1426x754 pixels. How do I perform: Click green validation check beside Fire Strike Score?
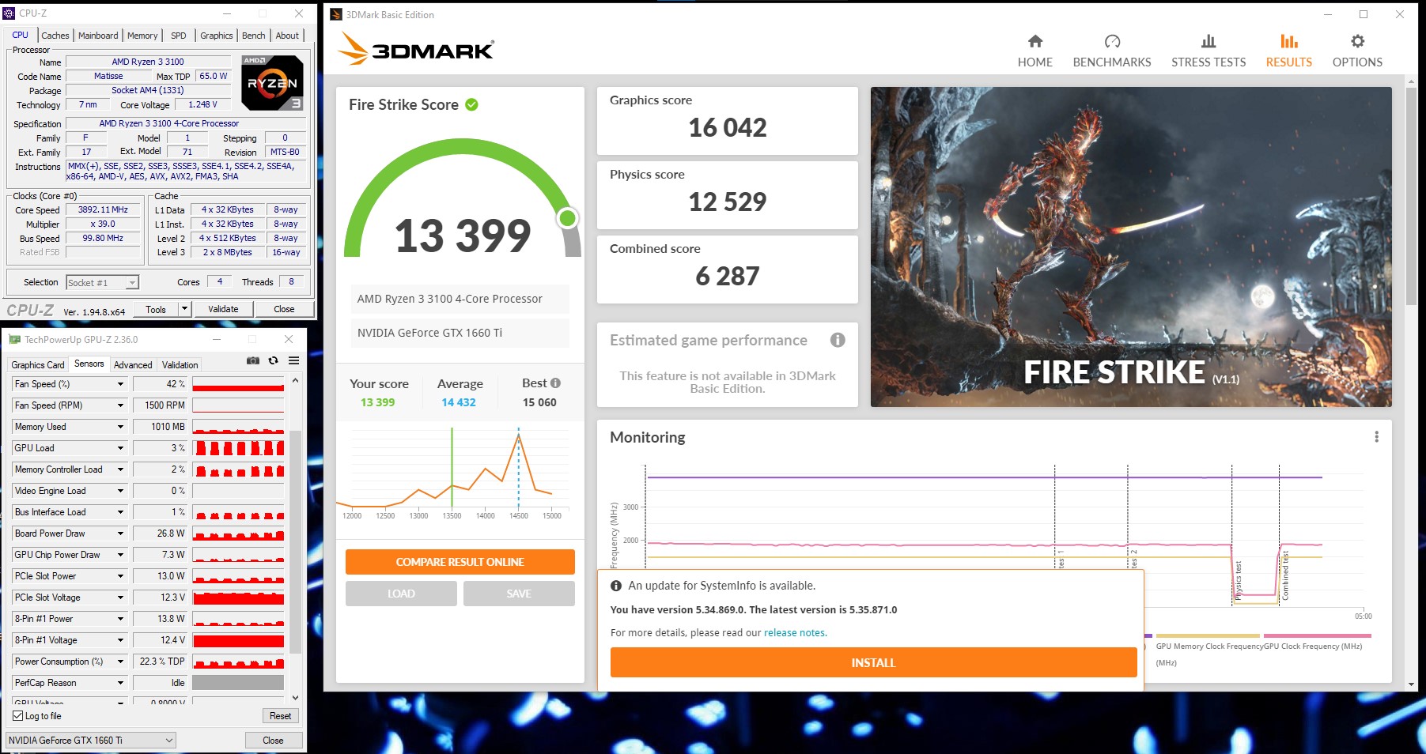point(471,104)
